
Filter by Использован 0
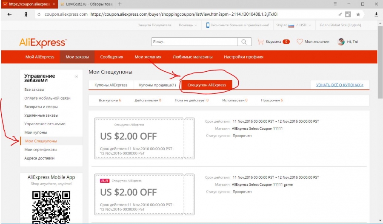(x=235, y=100)
